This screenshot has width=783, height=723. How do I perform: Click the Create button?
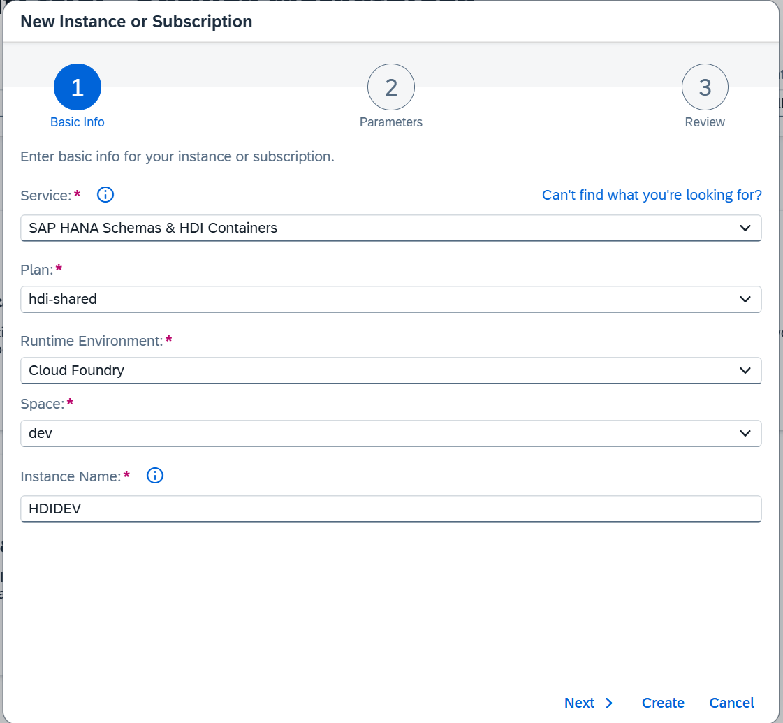pyautogui.click(x=663, y=703)
